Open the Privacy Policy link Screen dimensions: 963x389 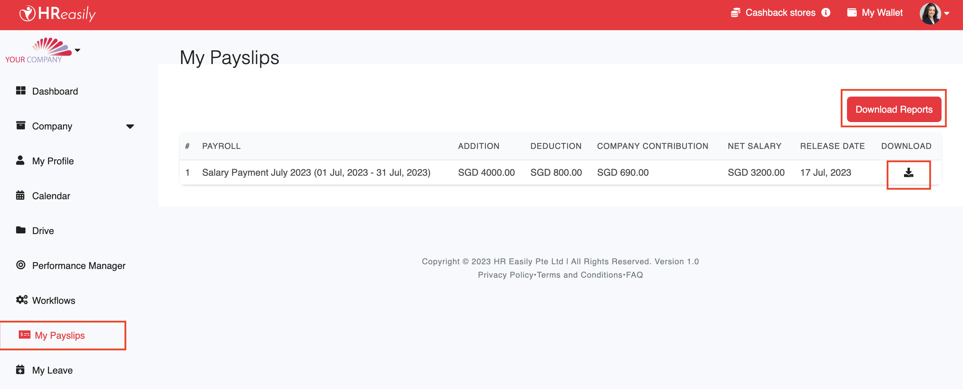(x=505, y=275)
